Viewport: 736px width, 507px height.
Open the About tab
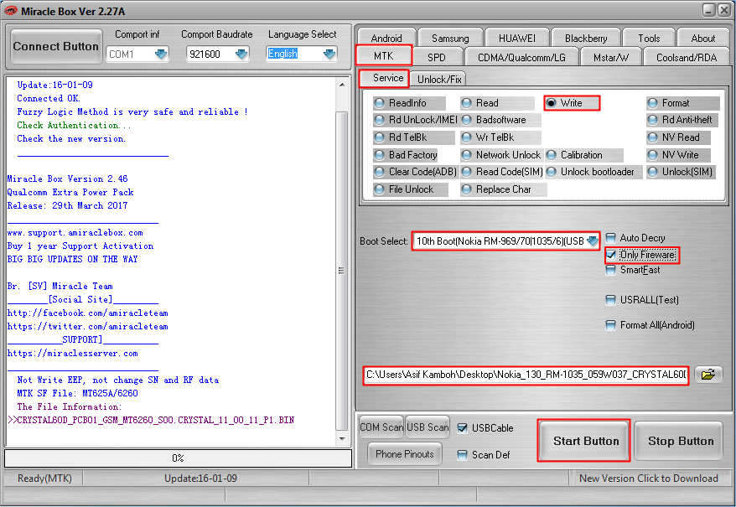point(702,38)
